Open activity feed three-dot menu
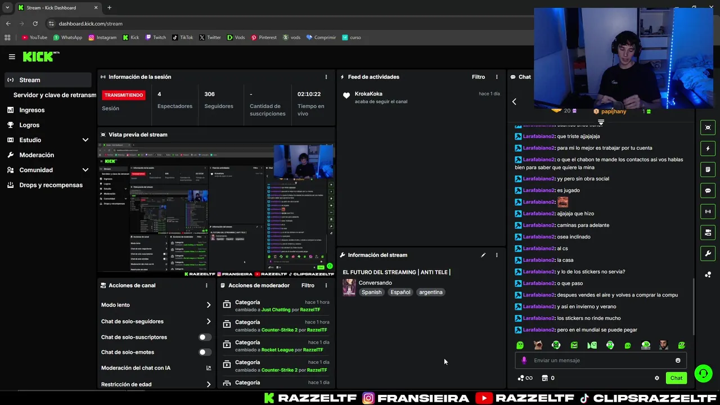 497,77
